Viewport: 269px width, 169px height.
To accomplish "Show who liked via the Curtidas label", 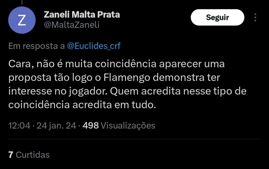I will pyautogui.click(x=33, y=155).
